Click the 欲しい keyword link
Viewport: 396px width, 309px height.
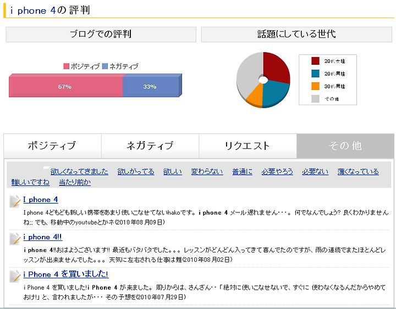(x=173, y=172)
